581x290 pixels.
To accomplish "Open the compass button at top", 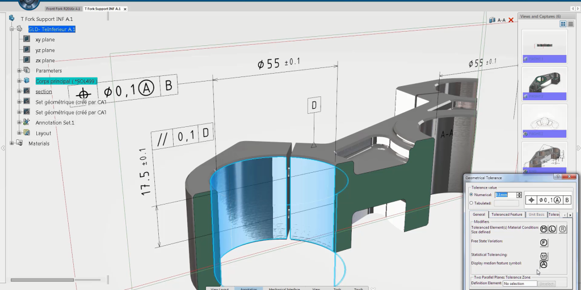I will pyautogui.click(x=28, y=4).
